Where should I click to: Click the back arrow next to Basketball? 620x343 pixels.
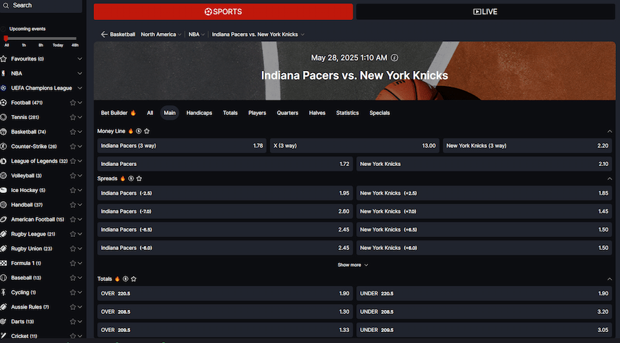point(104,34)
